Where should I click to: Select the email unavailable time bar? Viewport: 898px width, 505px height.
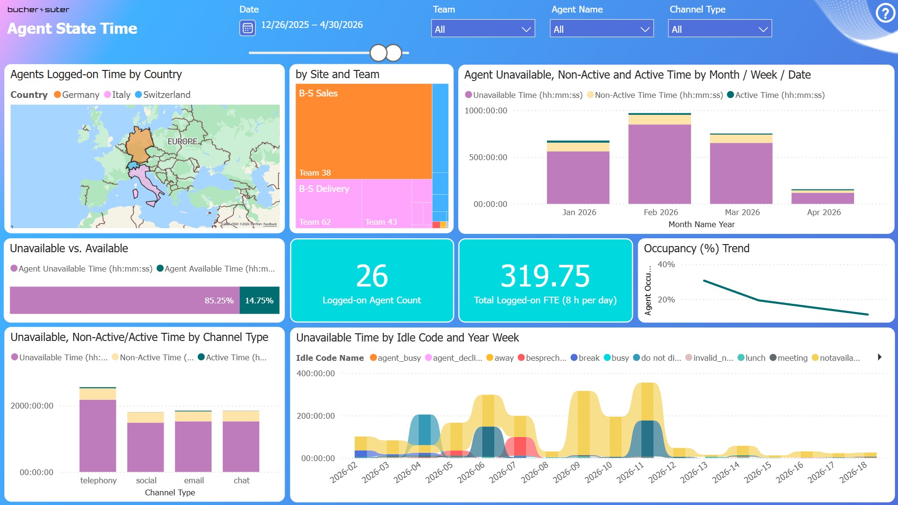click(193, 447)
